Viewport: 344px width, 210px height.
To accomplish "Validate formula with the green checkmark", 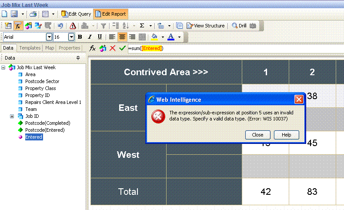I will pos(122,48).
